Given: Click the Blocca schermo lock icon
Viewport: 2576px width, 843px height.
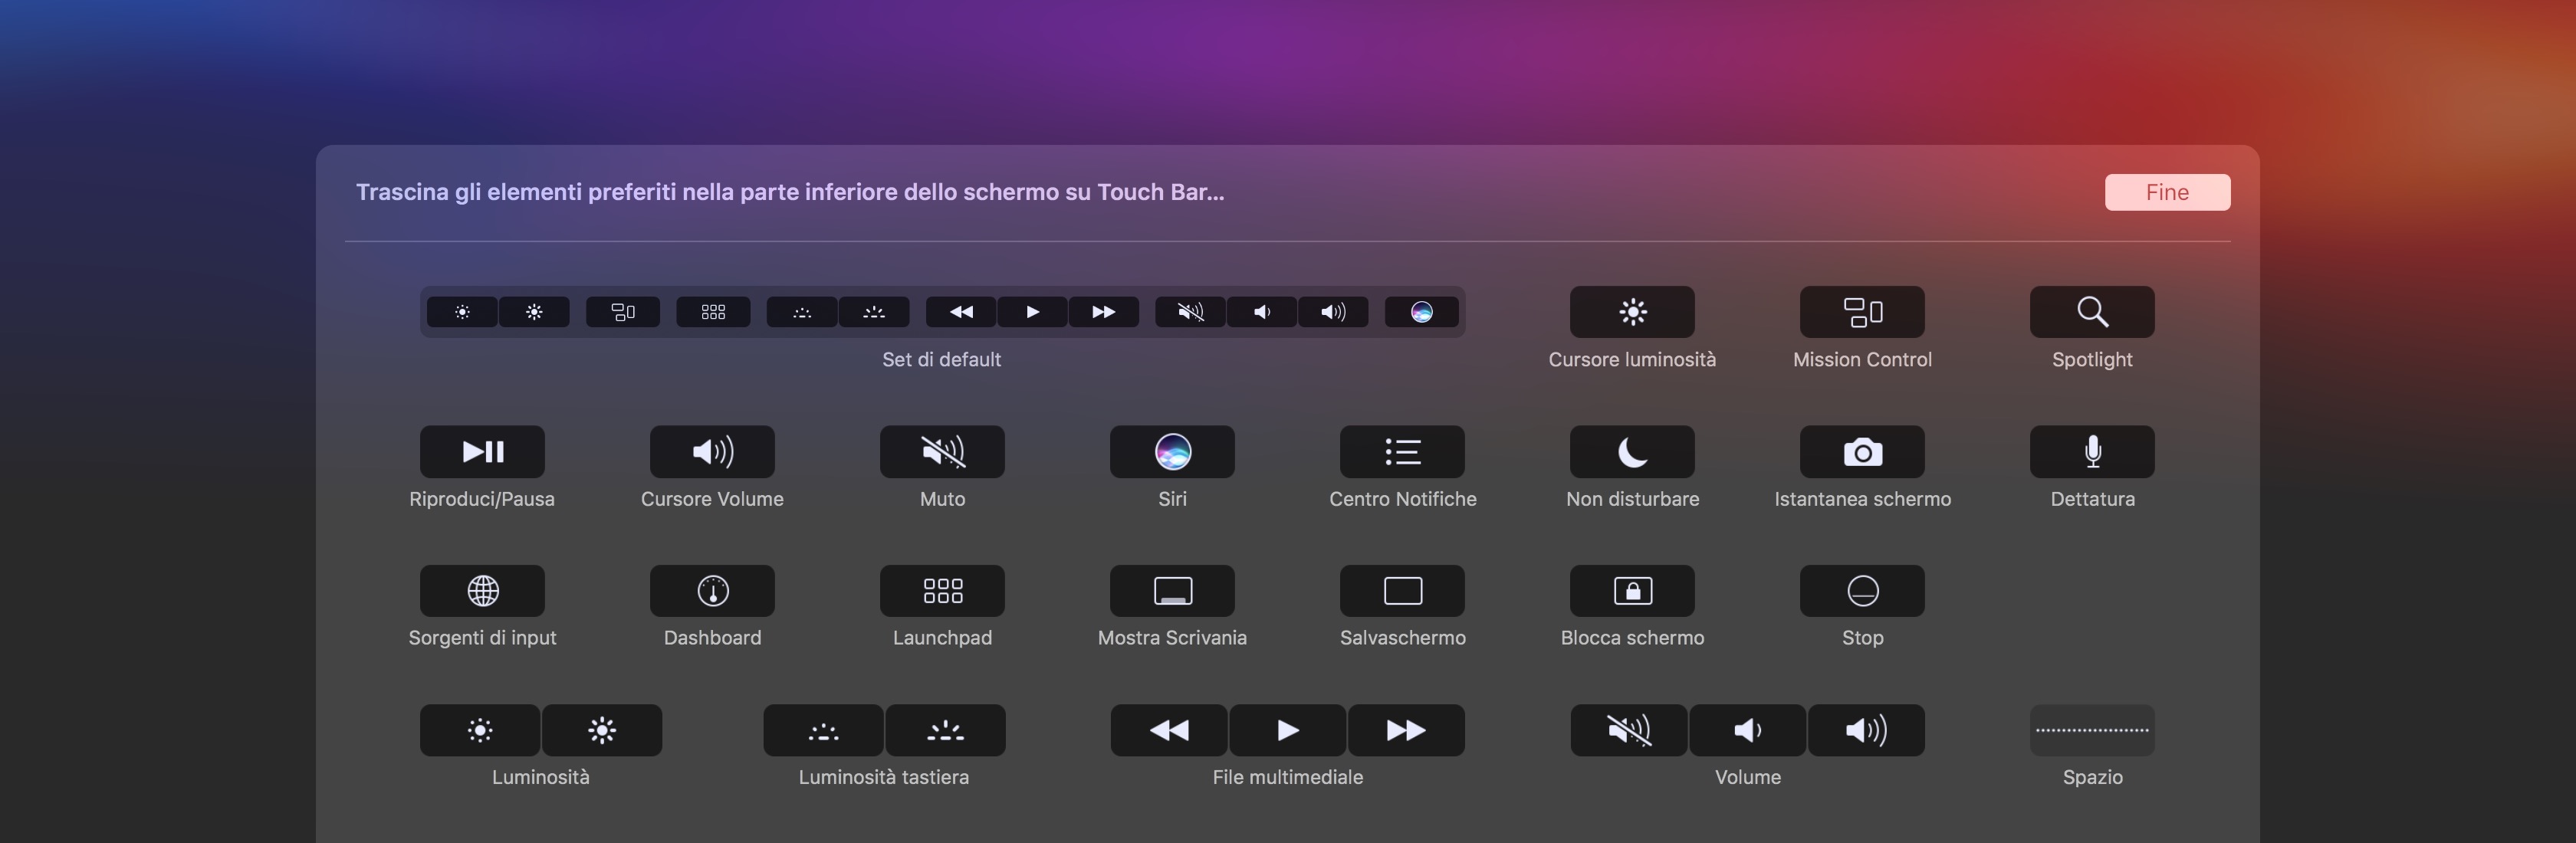Looking at the screenshot, I should 1631,591.
